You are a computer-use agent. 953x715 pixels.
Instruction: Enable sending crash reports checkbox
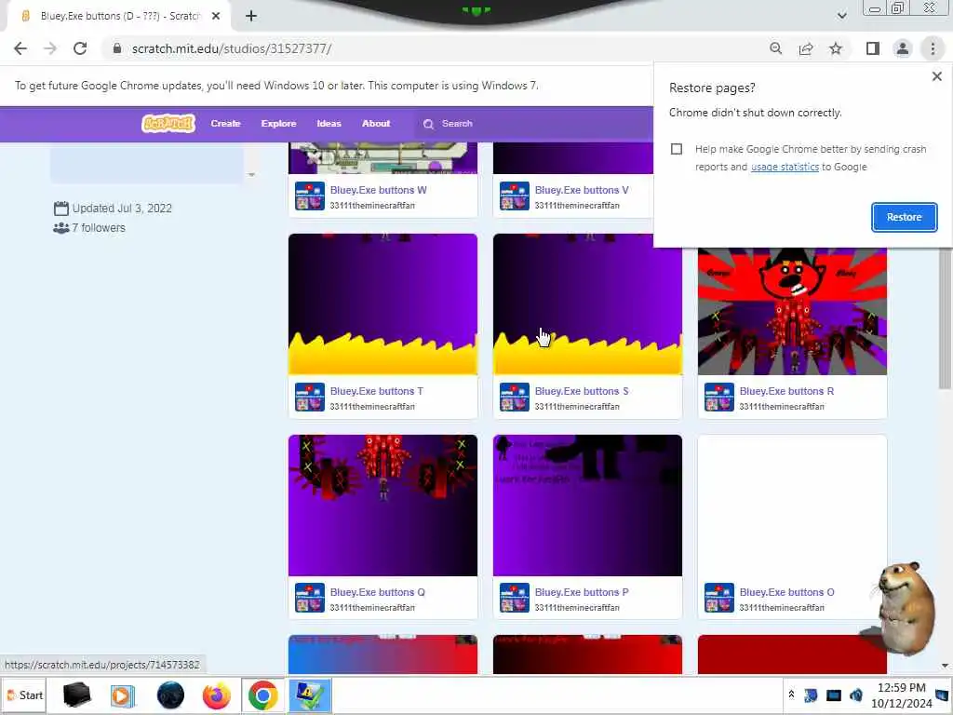click(x=677, y=149)
